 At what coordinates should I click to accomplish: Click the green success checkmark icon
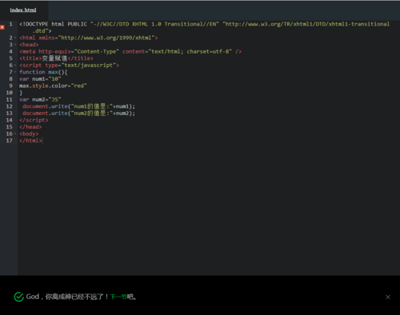tap(19, 297)
